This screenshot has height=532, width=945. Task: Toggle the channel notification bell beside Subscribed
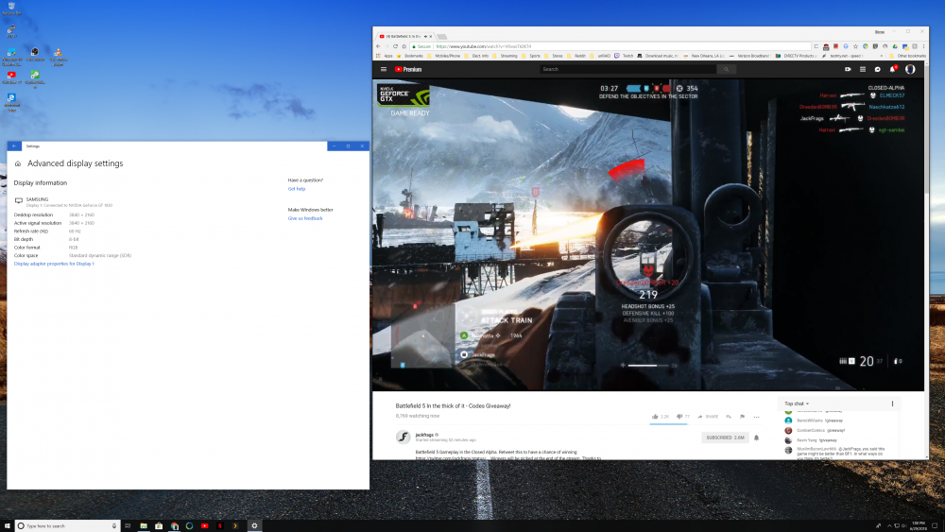point(756,438)
